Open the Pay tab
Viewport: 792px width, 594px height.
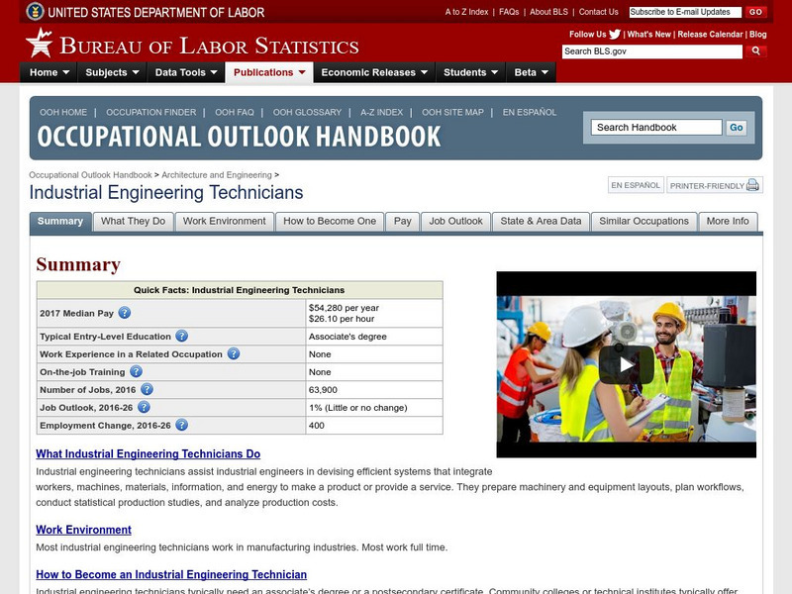pos(403,221)
